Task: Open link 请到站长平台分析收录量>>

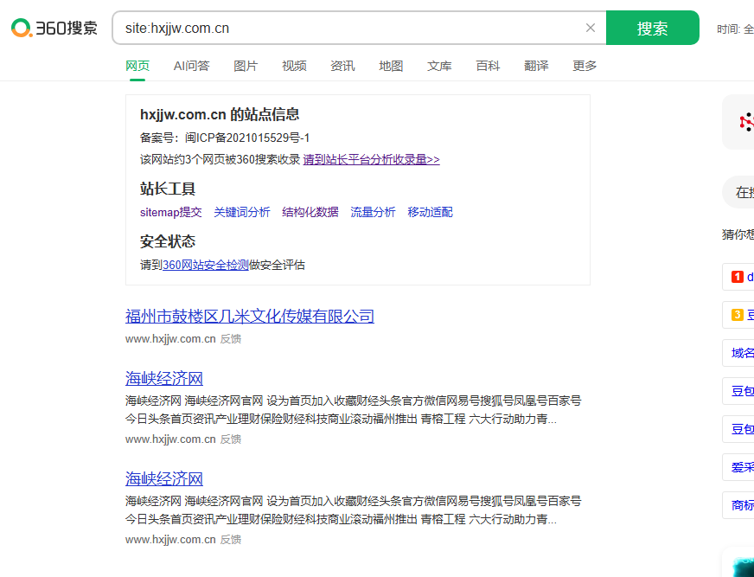Action: click(x=371, y=159)
